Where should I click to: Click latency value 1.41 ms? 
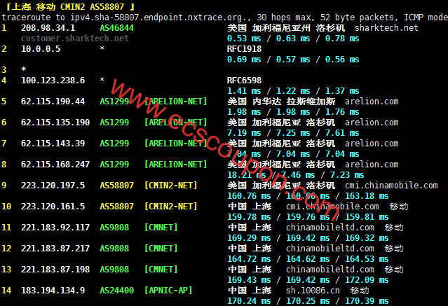click(x=244, y=91)
